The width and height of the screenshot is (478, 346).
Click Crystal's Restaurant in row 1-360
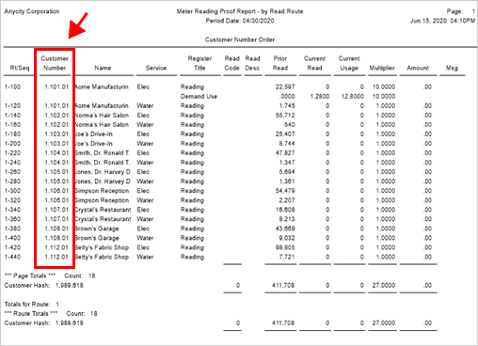click(x=103, y=219)
